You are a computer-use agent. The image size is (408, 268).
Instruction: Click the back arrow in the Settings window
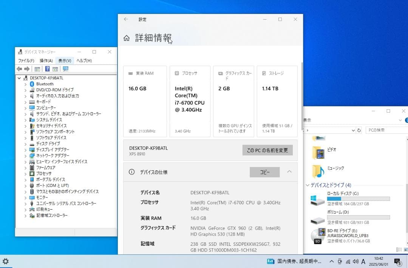(x=126, y=19)
